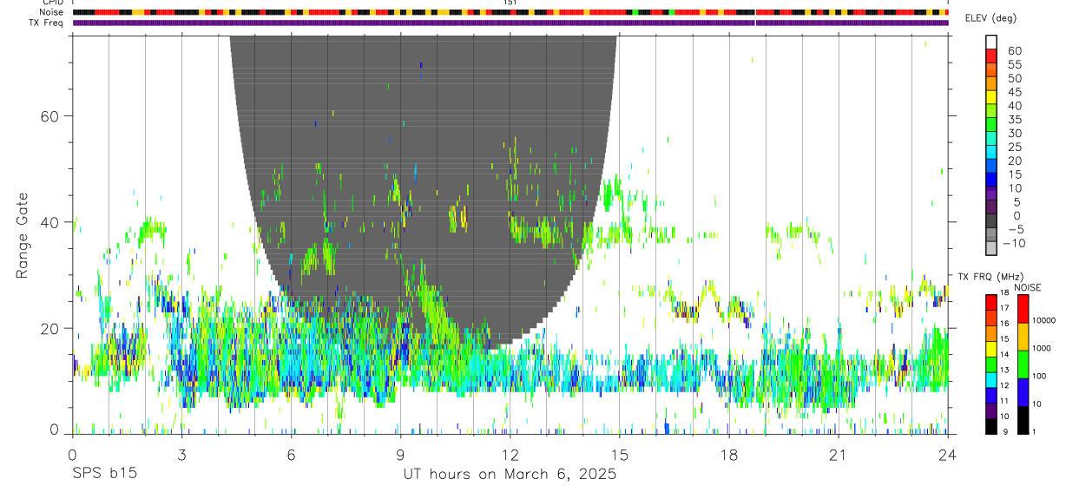The width and height of the screenshot is (1066, 492).
Task: Select the '10000' label on NOISE scale
Action: tap(1044, 321)
